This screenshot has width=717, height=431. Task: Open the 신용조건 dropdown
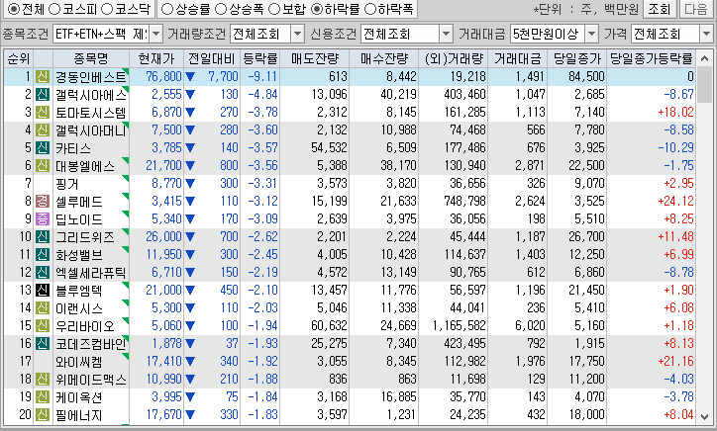(446, 34)
